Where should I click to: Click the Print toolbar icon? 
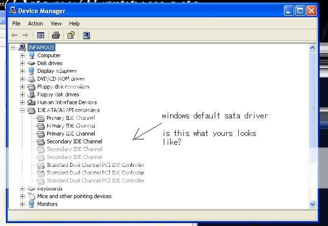tap(56, 35)
